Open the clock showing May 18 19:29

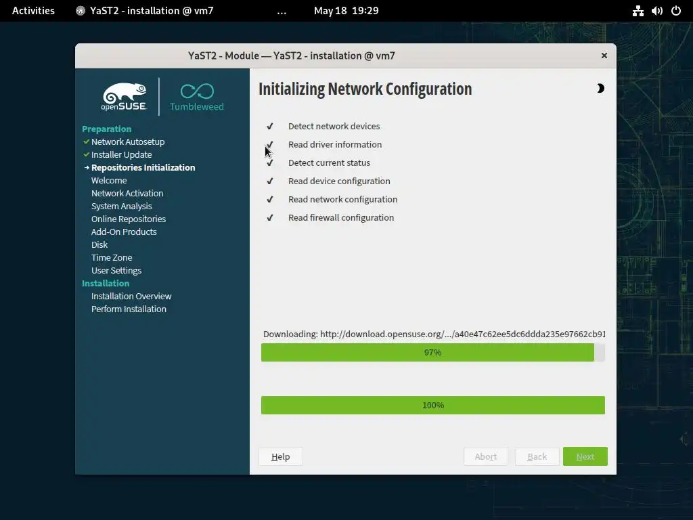(346, 11)
